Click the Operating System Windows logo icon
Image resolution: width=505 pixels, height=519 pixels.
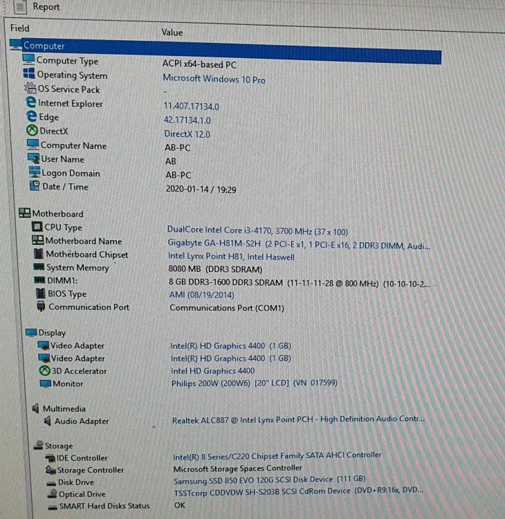(x=29, y=73)
